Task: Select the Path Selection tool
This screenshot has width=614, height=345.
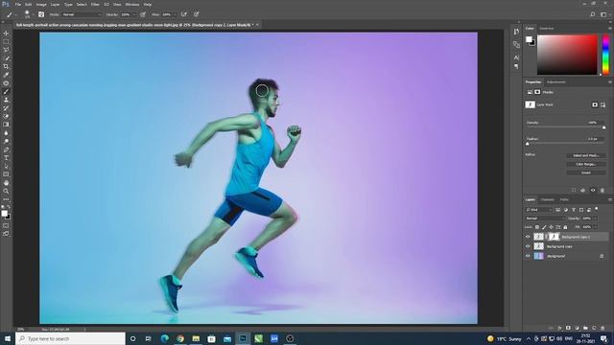Action: pyautogui.click(x=6, y=166)
